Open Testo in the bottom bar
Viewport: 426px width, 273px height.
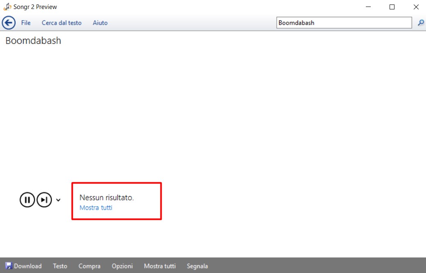point(60,266)
